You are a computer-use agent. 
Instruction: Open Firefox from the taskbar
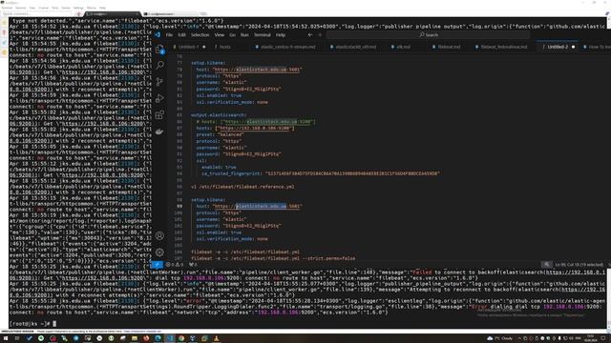[146, 338]
